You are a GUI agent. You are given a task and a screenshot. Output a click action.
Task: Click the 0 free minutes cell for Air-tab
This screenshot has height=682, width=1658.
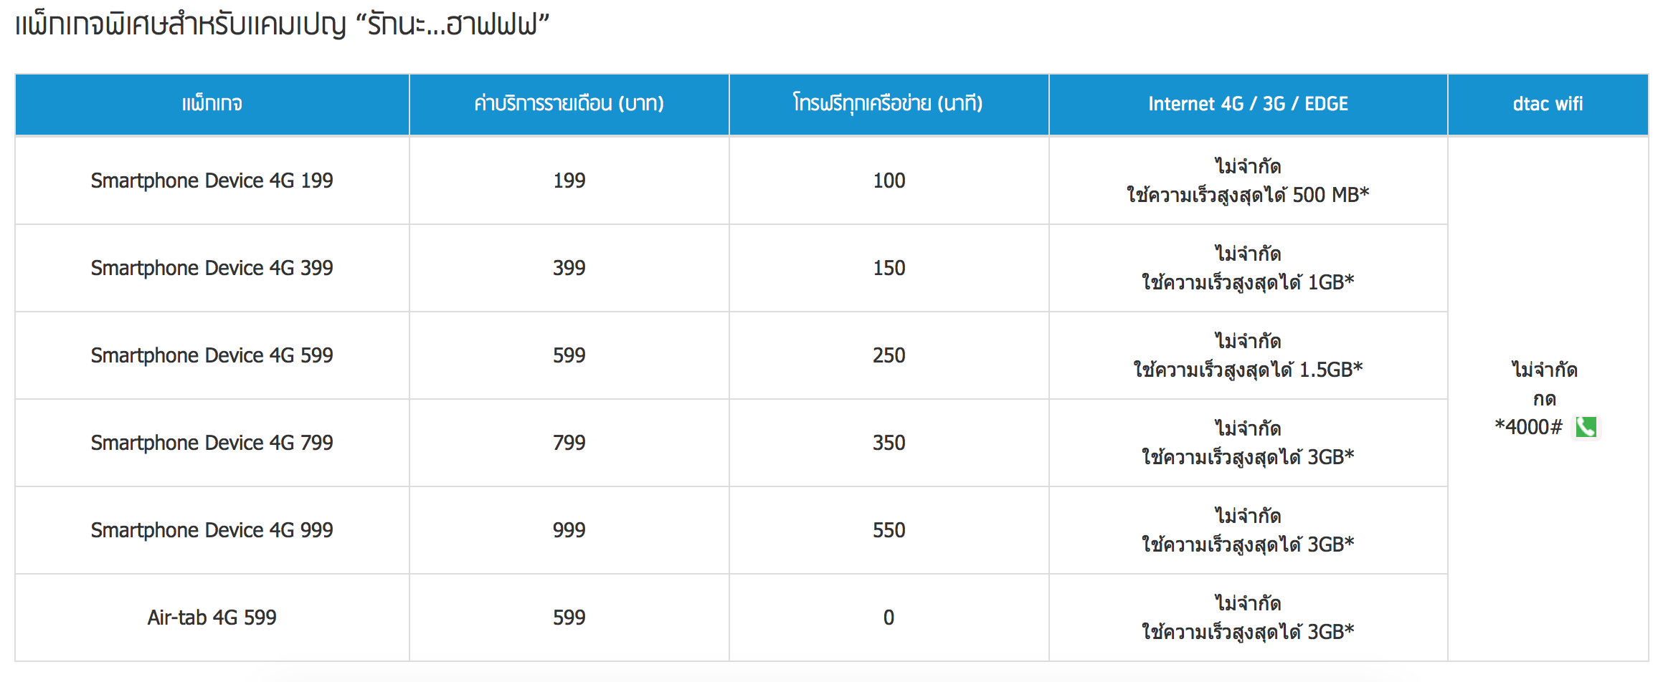[889, 618]
